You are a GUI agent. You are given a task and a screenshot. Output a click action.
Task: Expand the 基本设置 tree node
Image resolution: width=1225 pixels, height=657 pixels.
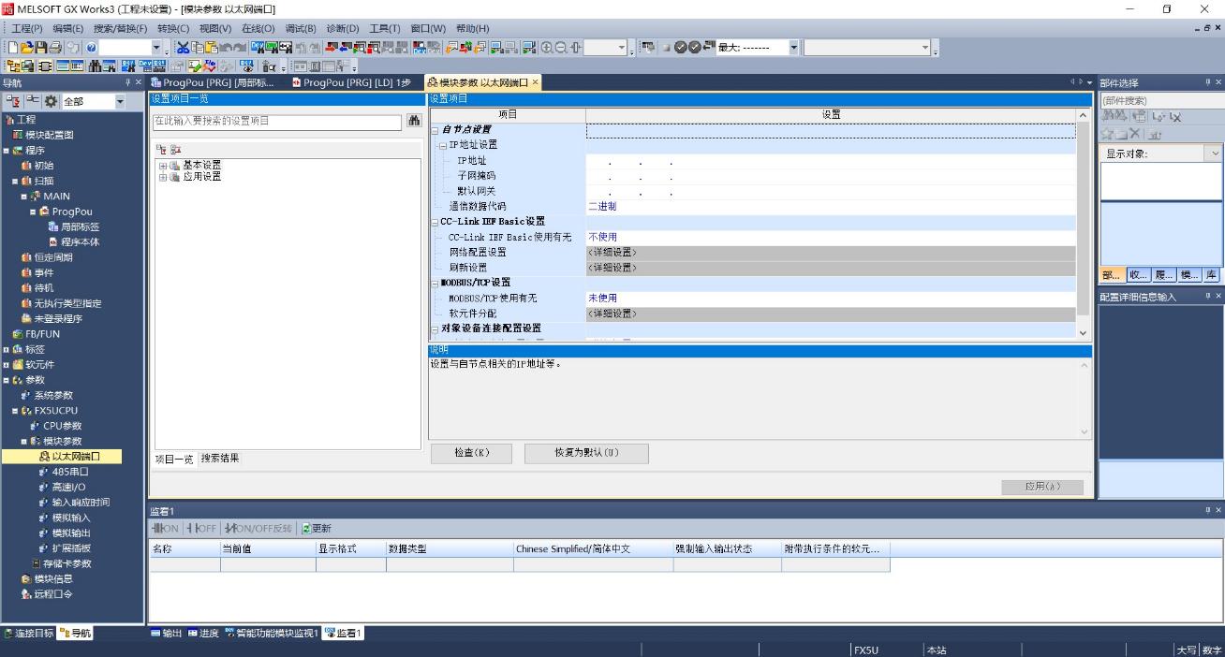[162, 166]
